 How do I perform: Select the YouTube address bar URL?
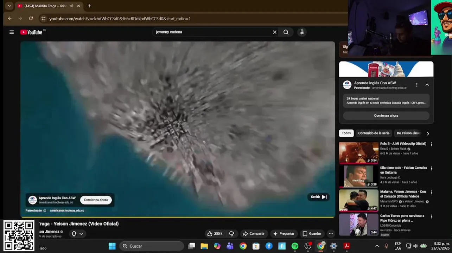120,19
